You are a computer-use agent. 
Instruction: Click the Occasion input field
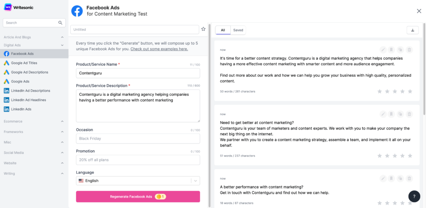pyautogui.click(x=138, y=139)
